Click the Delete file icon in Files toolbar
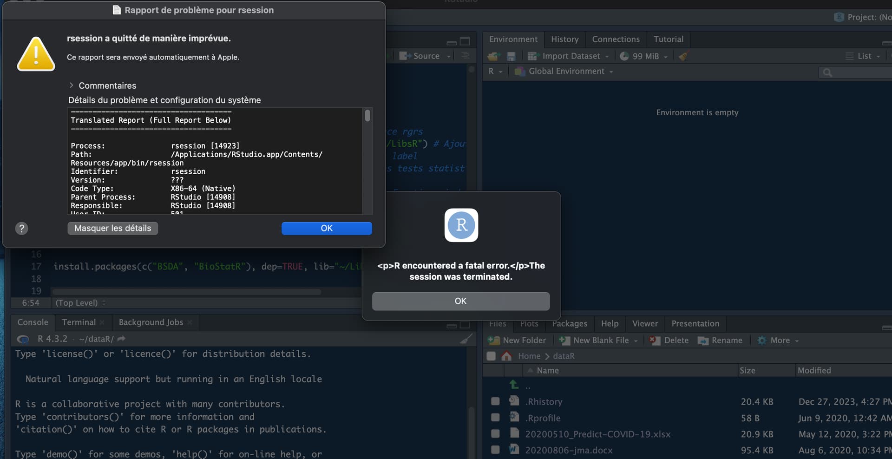Viewport: 892px width, 459px height. pos(655,341)
